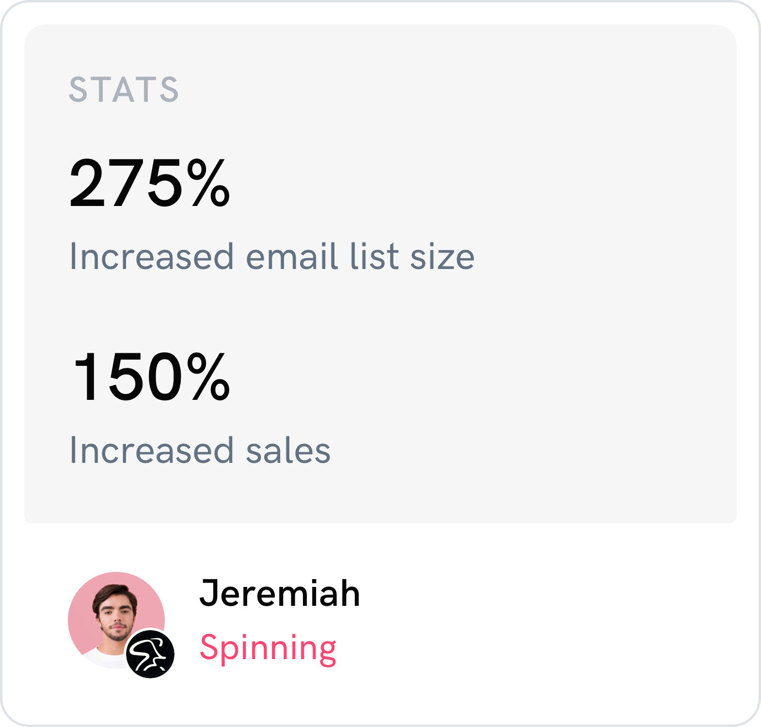This screenshot has height=727, width=761.
Task: Click the cyclist symbol in black badge
Action: point(150,654)
